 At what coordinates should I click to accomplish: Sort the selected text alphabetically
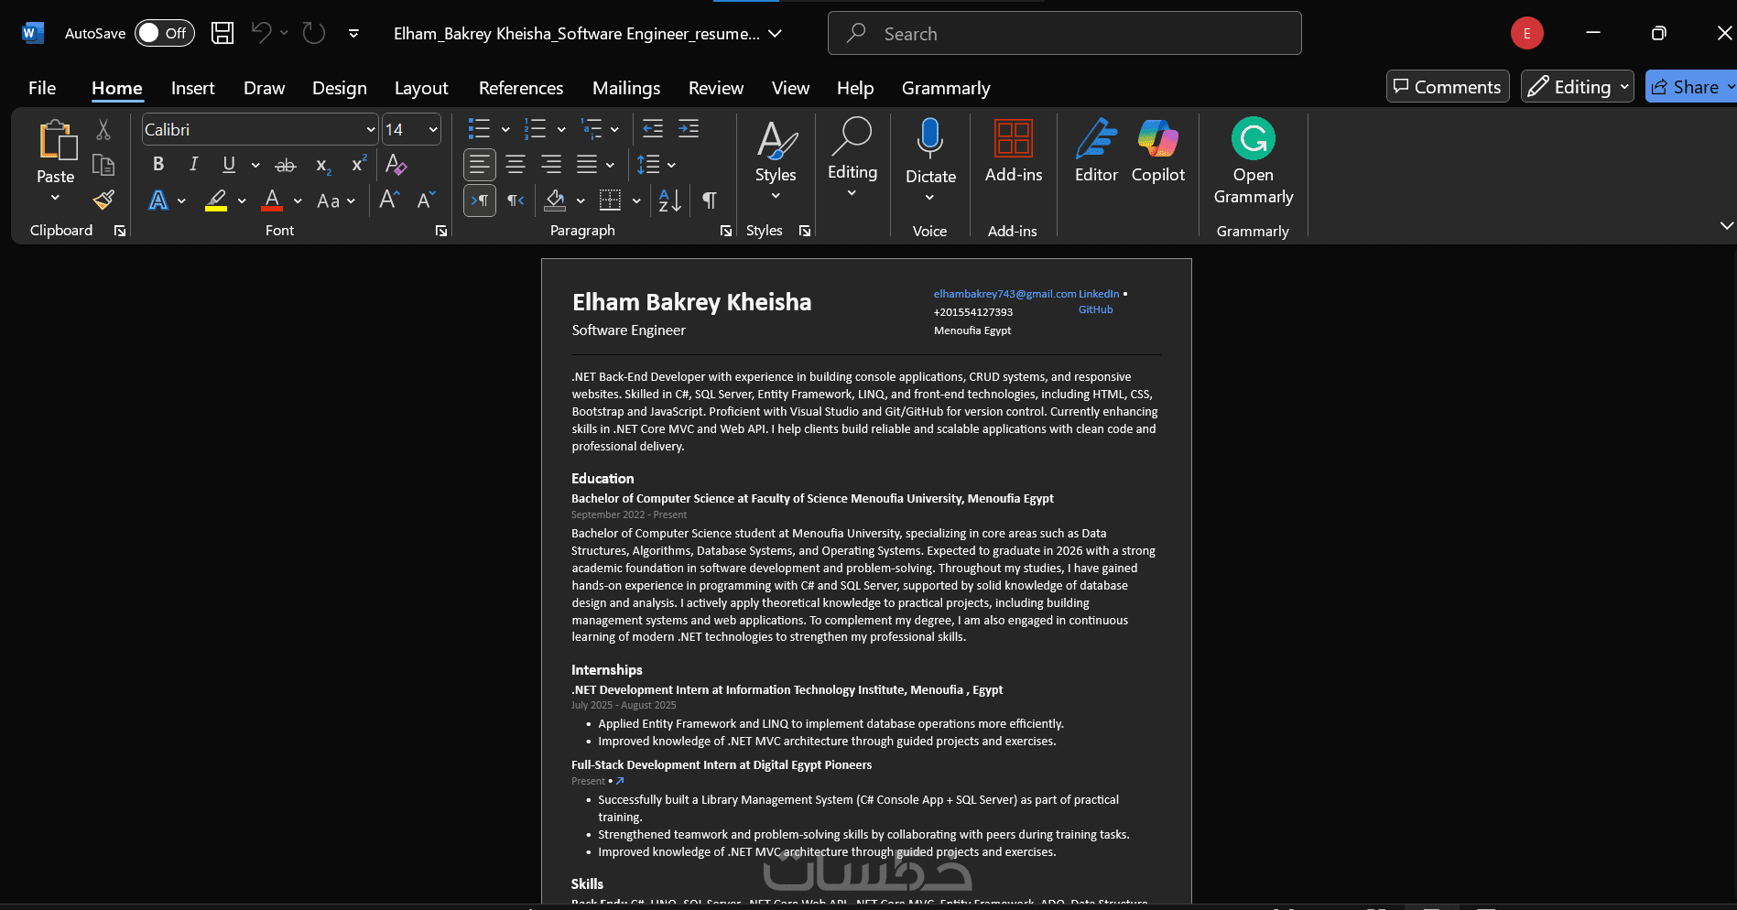[x=670, y=200]
